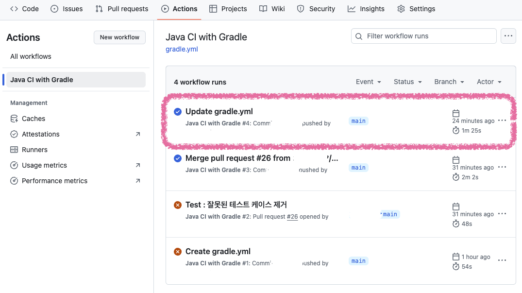The height and width of the screenshot is (293, 522).
Task: Select the Actions tab
Action: [x=179, y=9]
